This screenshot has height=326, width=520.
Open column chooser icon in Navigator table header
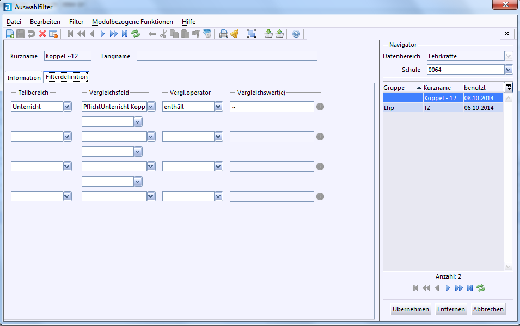click(x=509, y=87)
